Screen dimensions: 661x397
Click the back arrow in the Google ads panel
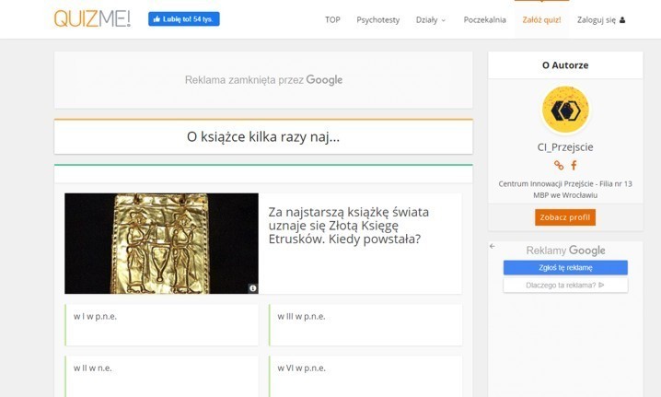point(492,246)
